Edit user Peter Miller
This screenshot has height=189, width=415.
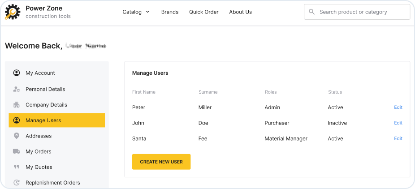[398, 107]
